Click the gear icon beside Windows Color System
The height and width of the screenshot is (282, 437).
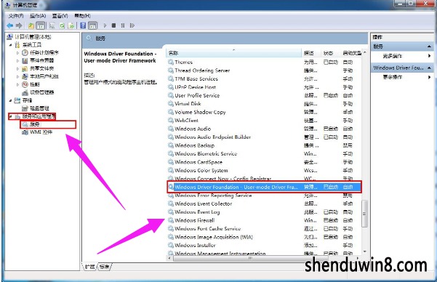tap(171, 170)
